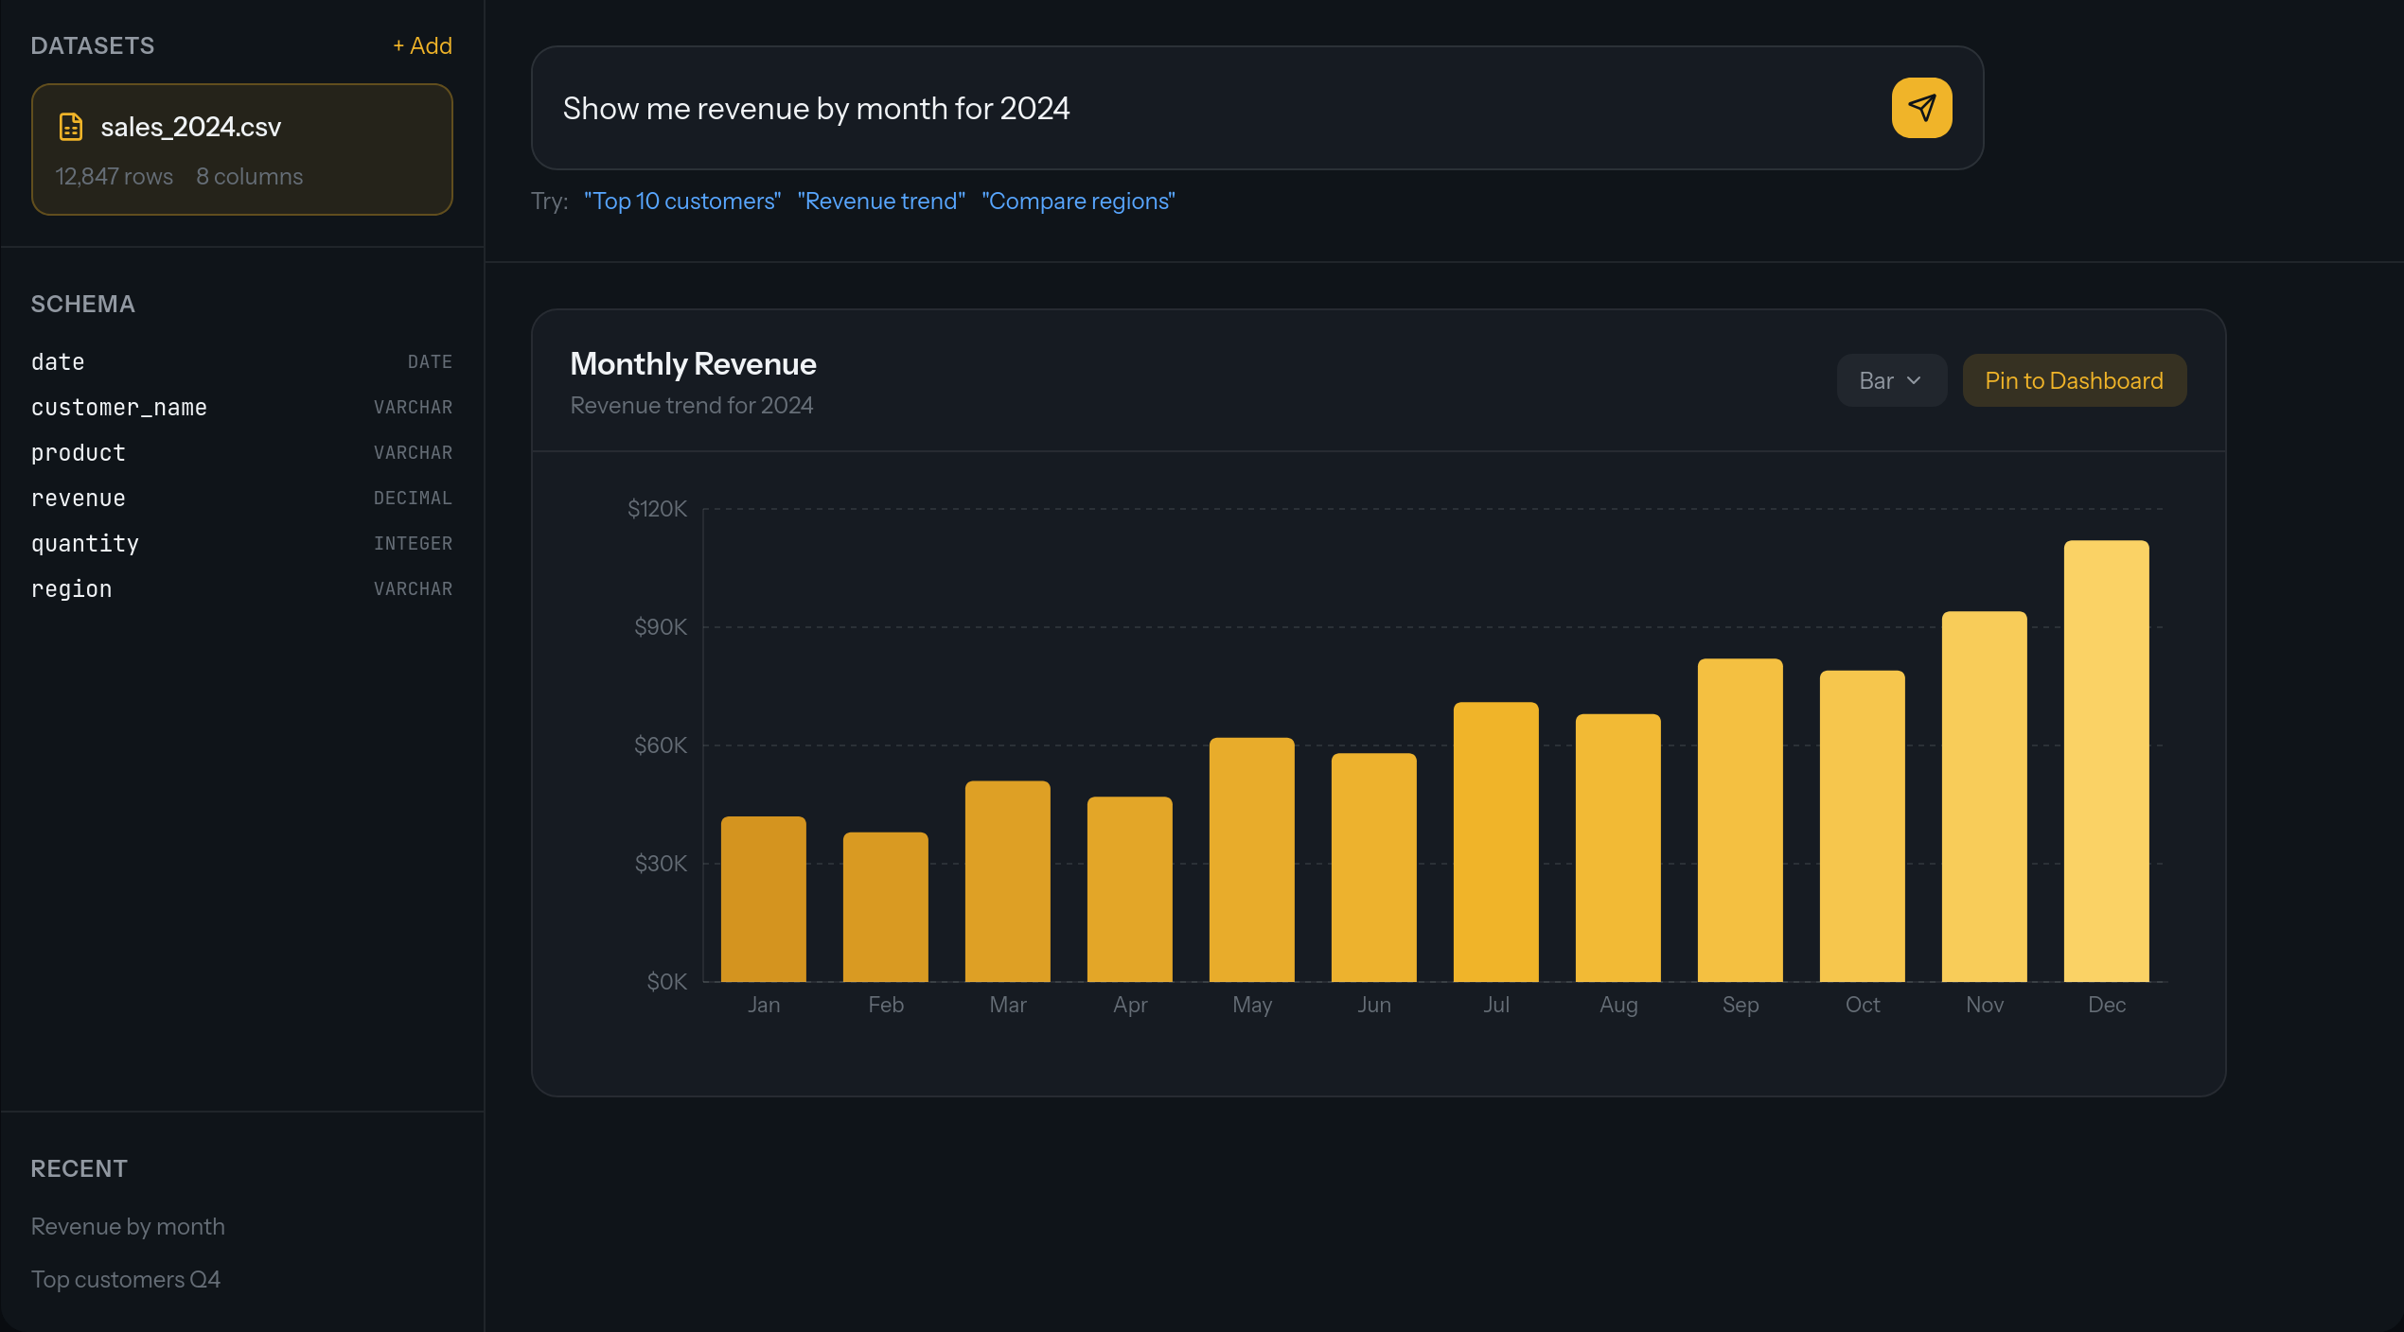
Task: Try the "Revenue trend" suggestion
Action: 880,202
